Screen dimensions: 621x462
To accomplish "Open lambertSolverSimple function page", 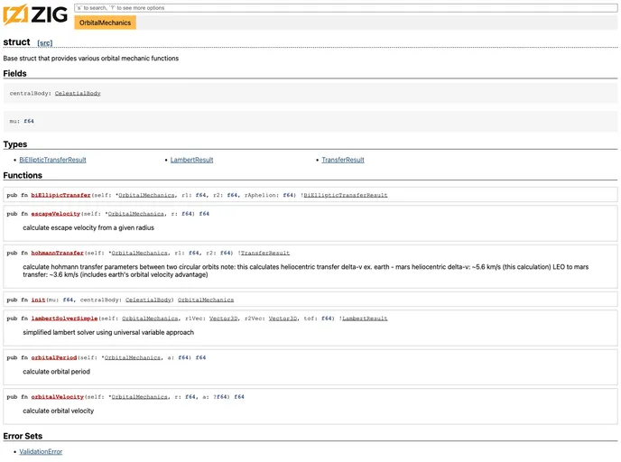I will point(64,319).
